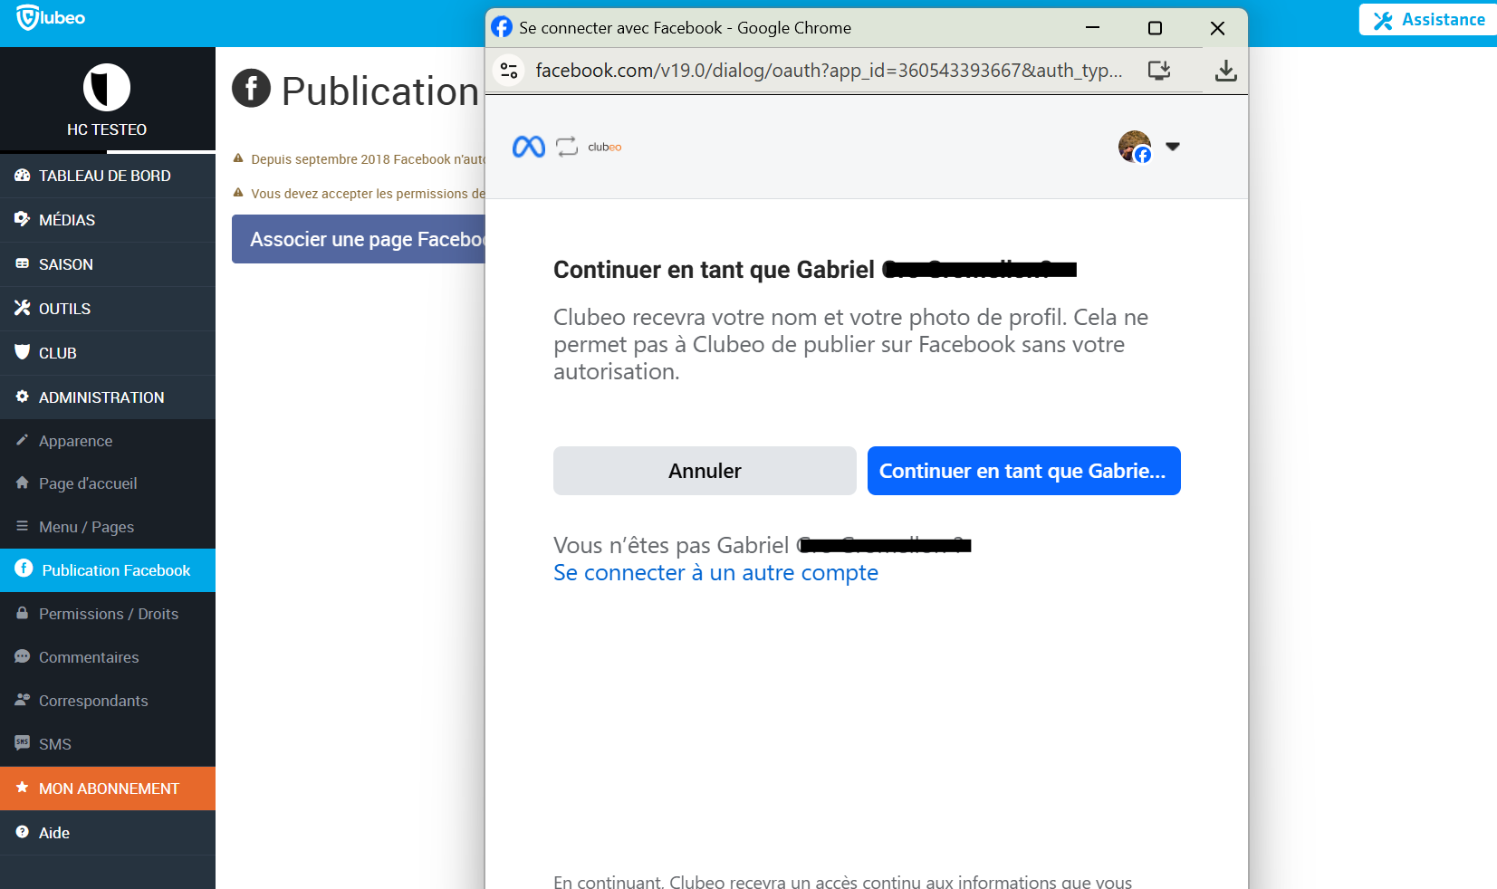Click the Facebook logo beside Publication heading
Image resolution: width=1497 pixels, height=889 pixels.
click(252, 89)
